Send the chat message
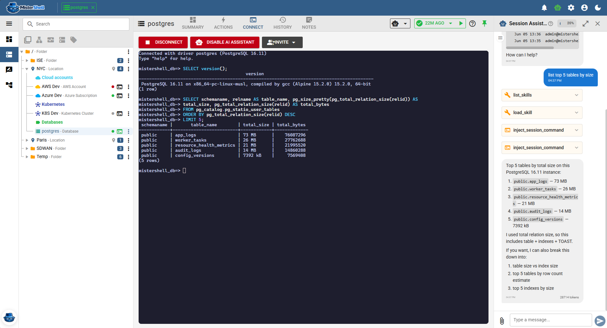Image resolution: width=607 pixels, height=328 pixels. coord(600,321)
